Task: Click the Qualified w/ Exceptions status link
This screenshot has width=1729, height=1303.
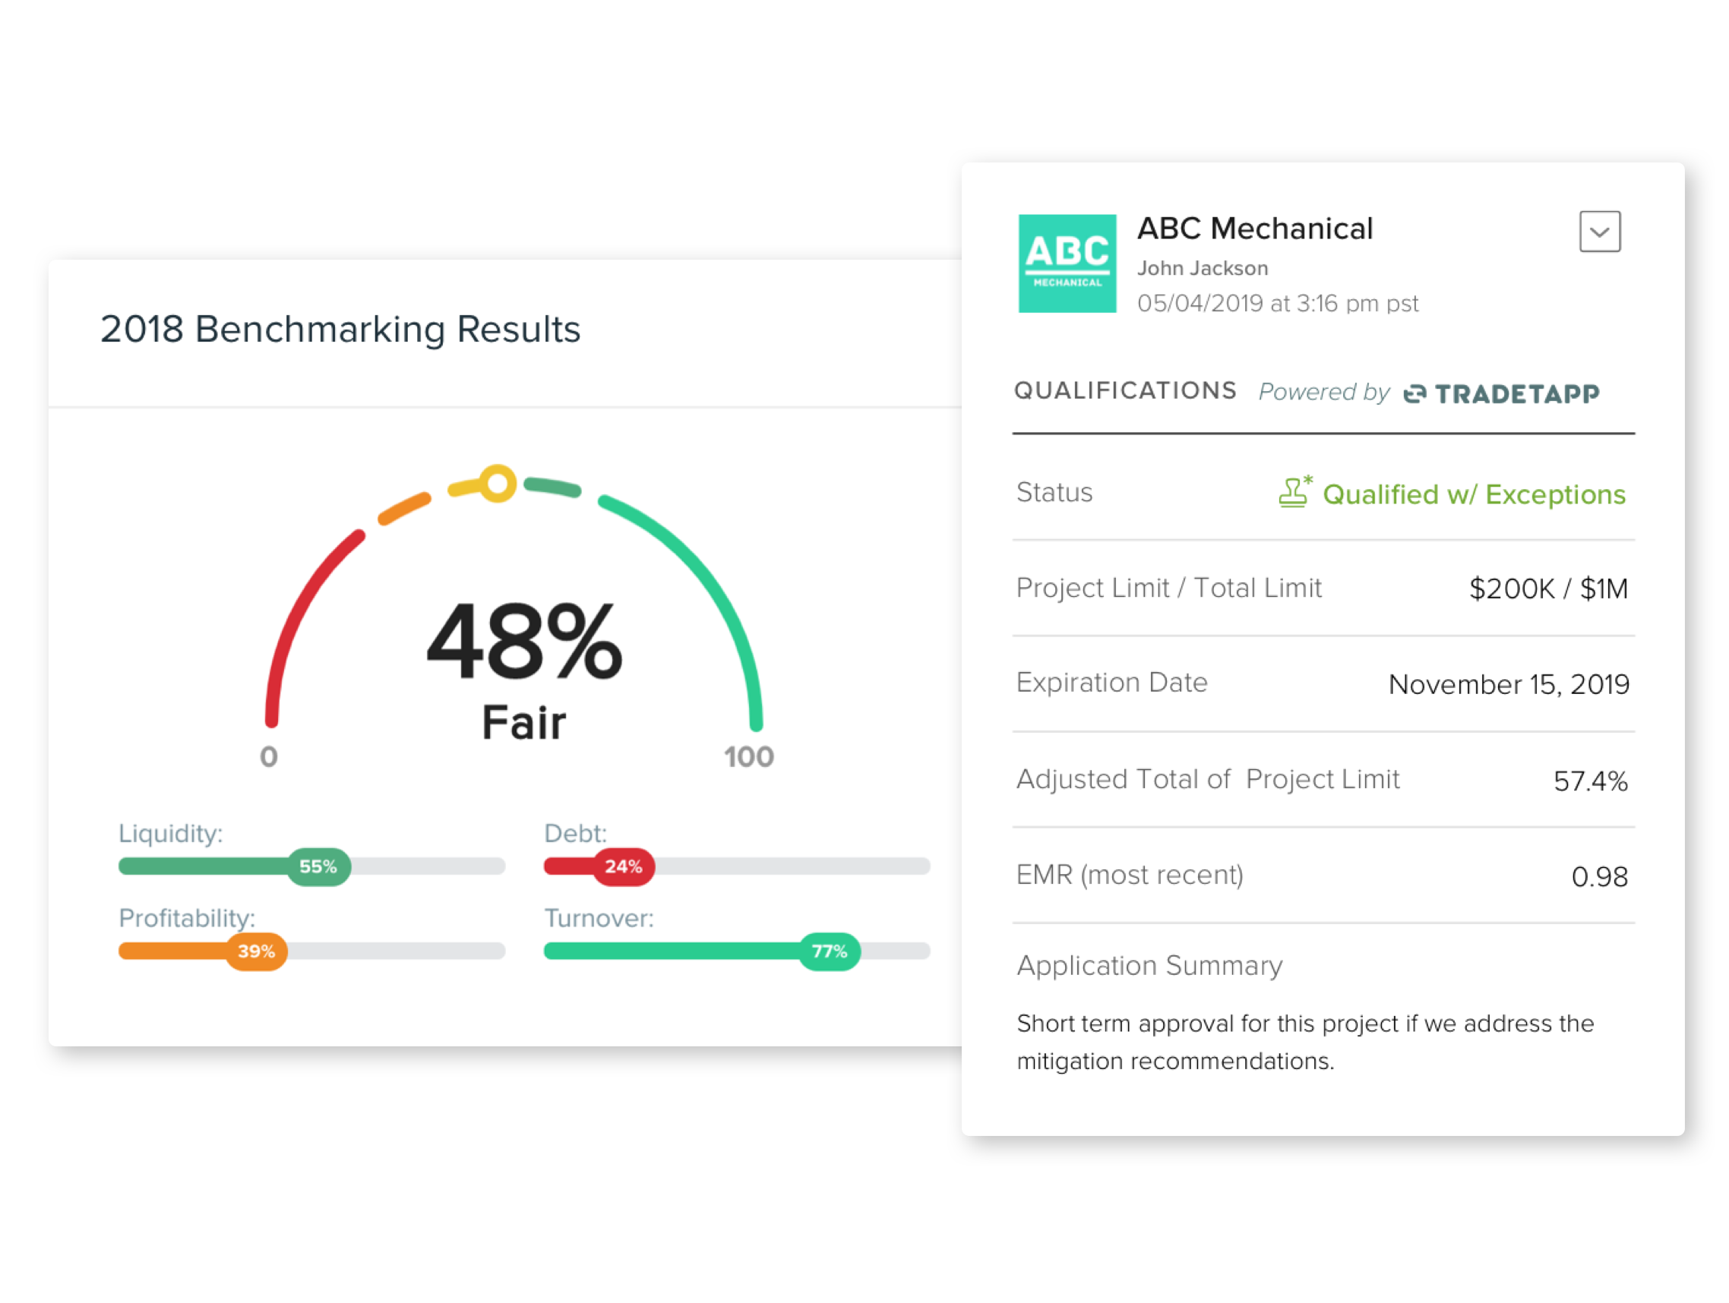Action: [x=1474, y=494]
